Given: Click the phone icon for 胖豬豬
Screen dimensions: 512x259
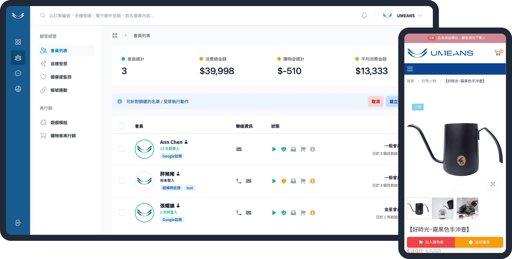Looking at the screenshot, I should tap(239, 181).
